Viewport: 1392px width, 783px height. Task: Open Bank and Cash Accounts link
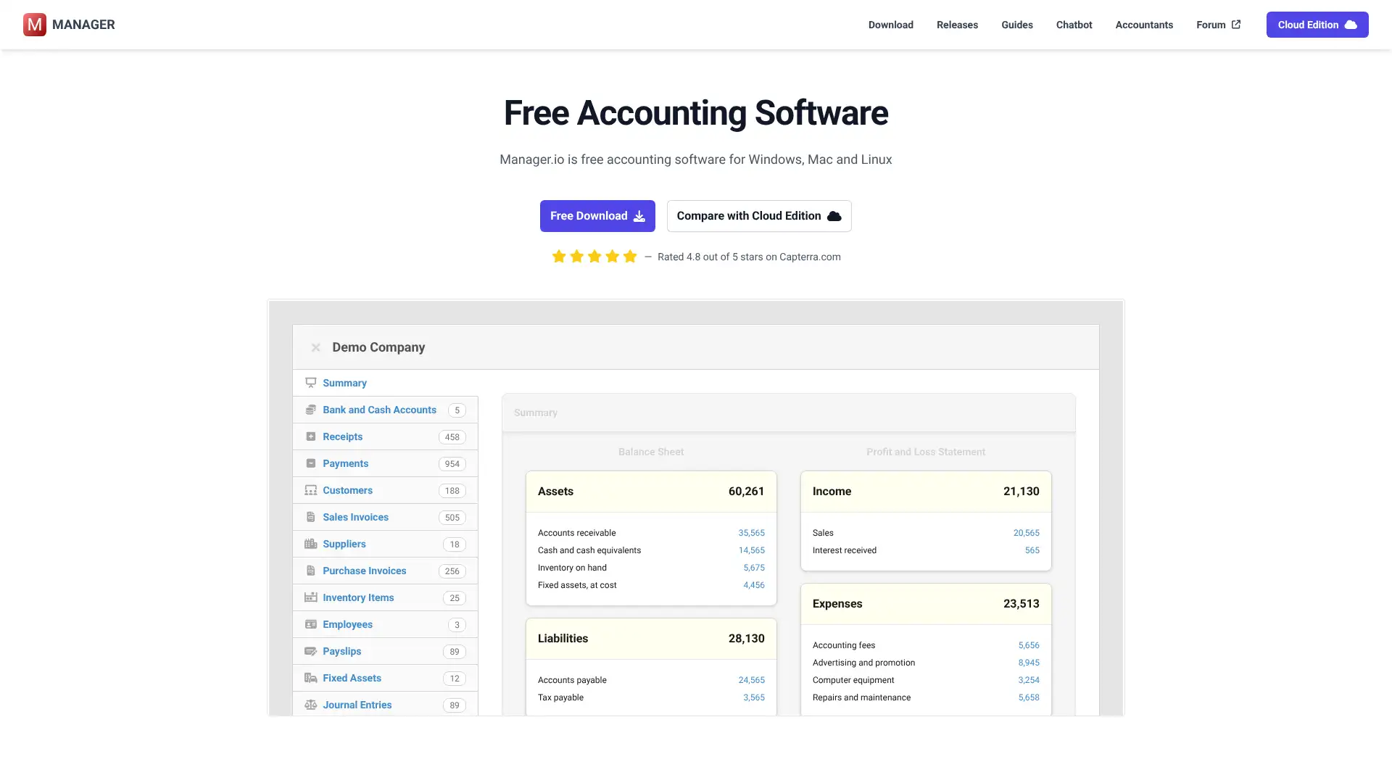(x=379, y=410)
